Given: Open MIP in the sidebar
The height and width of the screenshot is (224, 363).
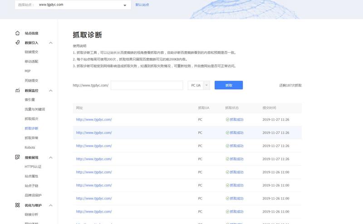Looking at the screenshot, I should (x=28, y=71).
